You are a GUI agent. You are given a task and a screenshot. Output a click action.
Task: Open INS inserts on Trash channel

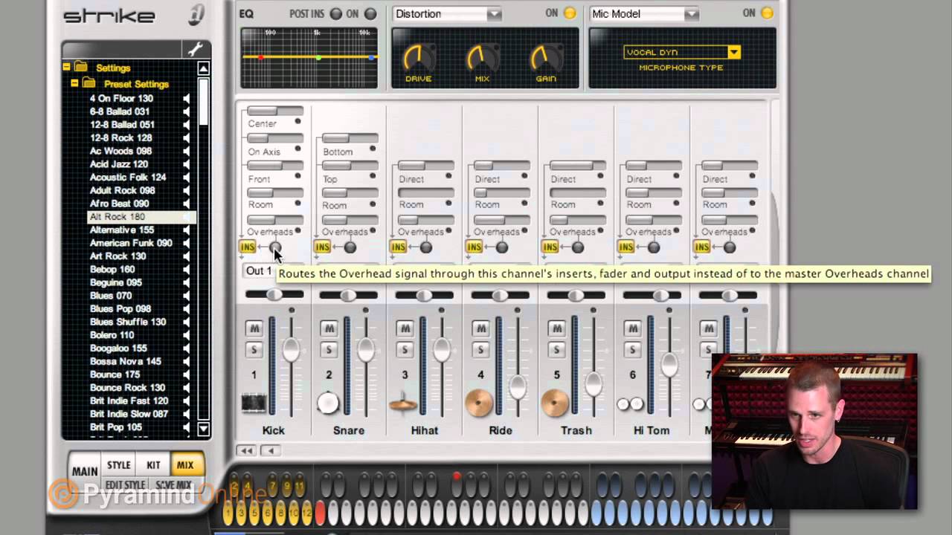point(550,247)
